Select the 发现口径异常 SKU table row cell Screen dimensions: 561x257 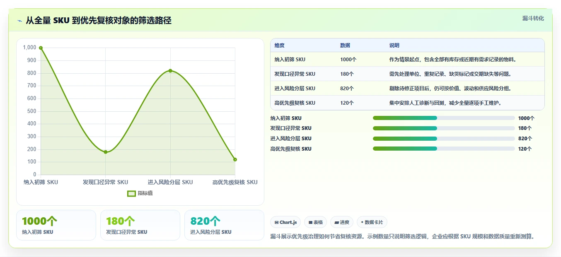coord(295,74)
